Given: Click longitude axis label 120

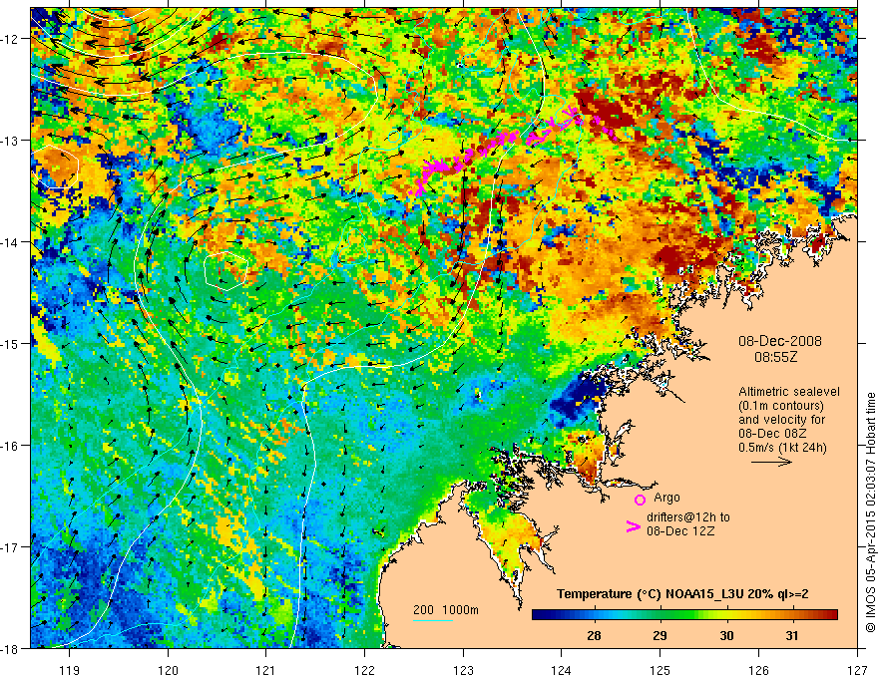Looking at the screenshot, I should coord(168,670).
